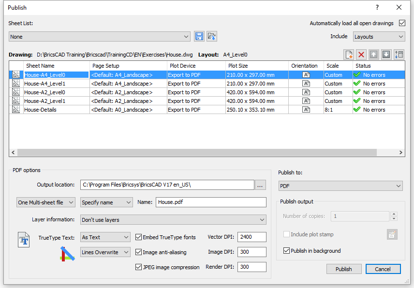Image resolution: width=414 pixels, height=288 pixels.
Task: Expand the Layer information dropdown
Action: [x=173, y=220]
